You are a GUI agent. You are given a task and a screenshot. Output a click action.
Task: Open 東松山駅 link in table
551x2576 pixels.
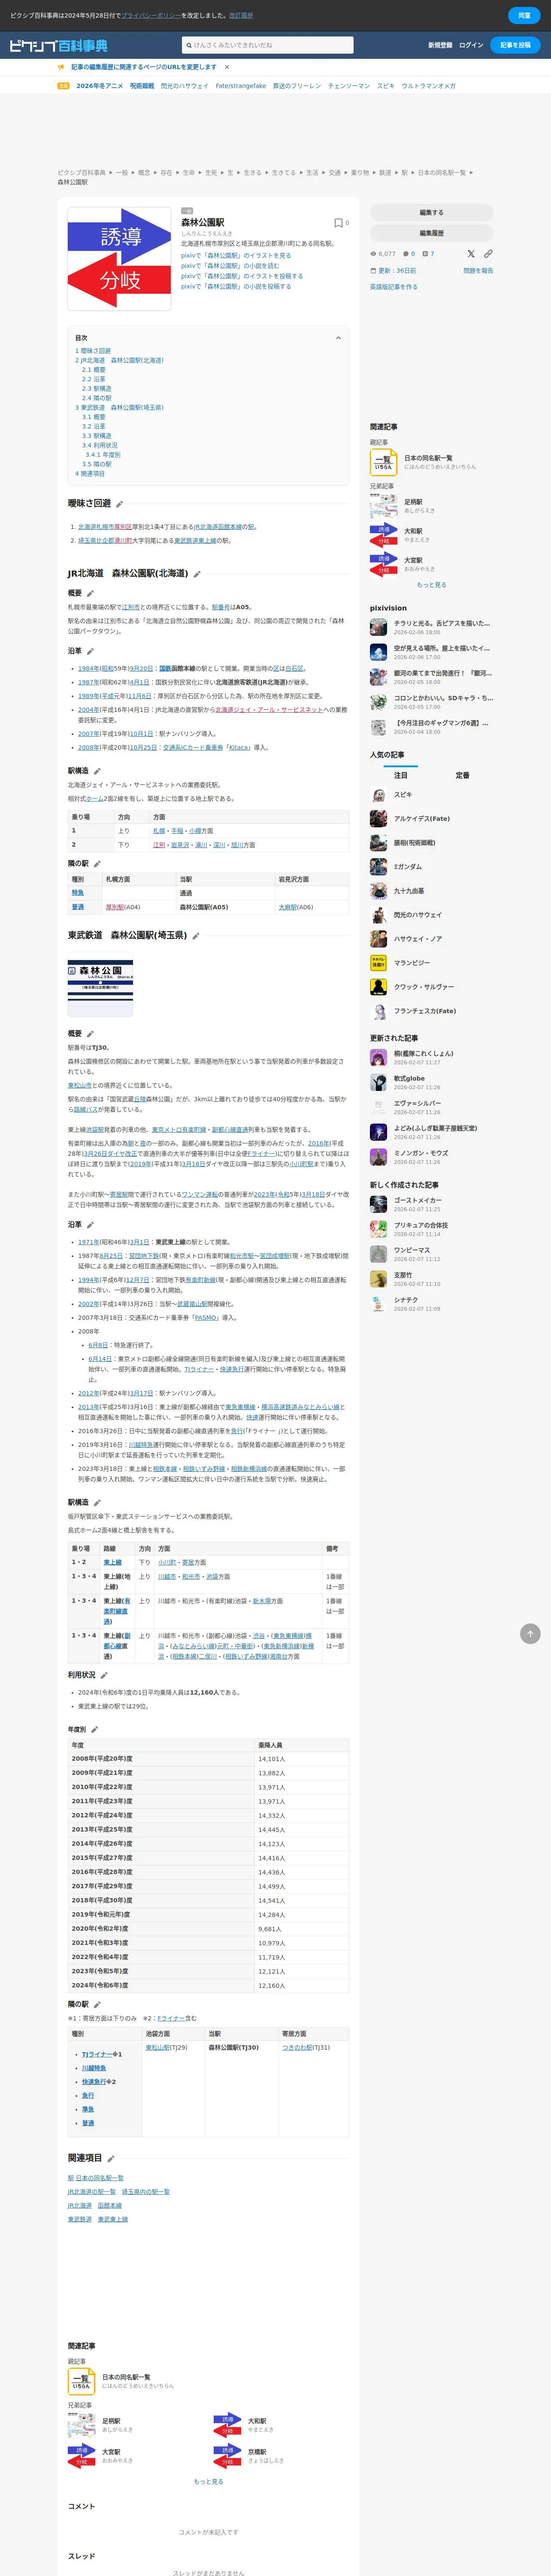coord(158,2047)
